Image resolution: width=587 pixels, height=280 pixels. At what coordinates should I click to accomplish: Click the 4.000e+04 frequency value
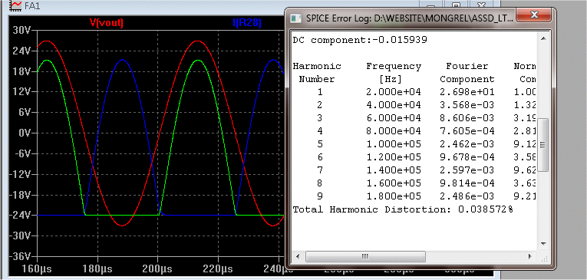[x=394, y=105]
